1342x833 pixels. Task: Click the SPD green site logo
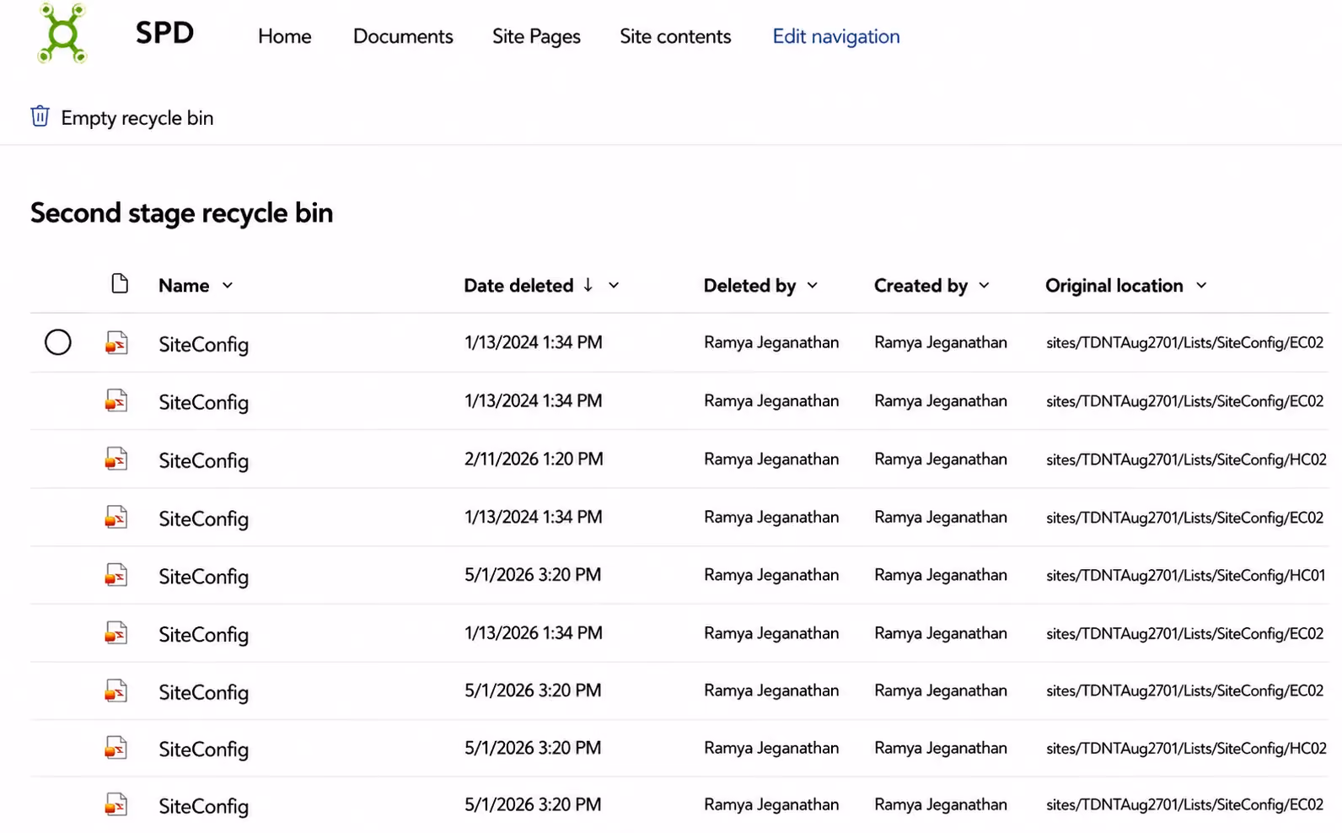(x=62, y=34)
